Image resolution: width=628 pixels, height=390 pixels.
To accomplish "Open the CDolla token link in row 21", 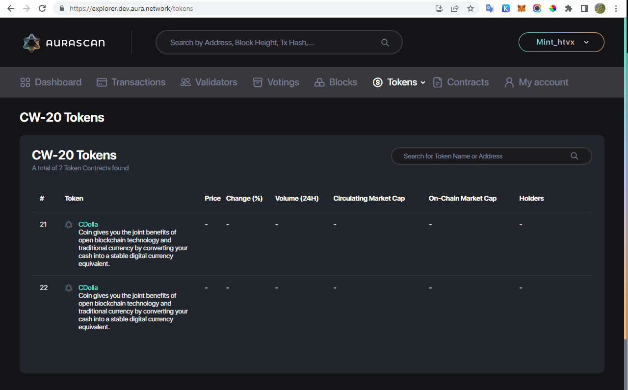I will 88,225.
